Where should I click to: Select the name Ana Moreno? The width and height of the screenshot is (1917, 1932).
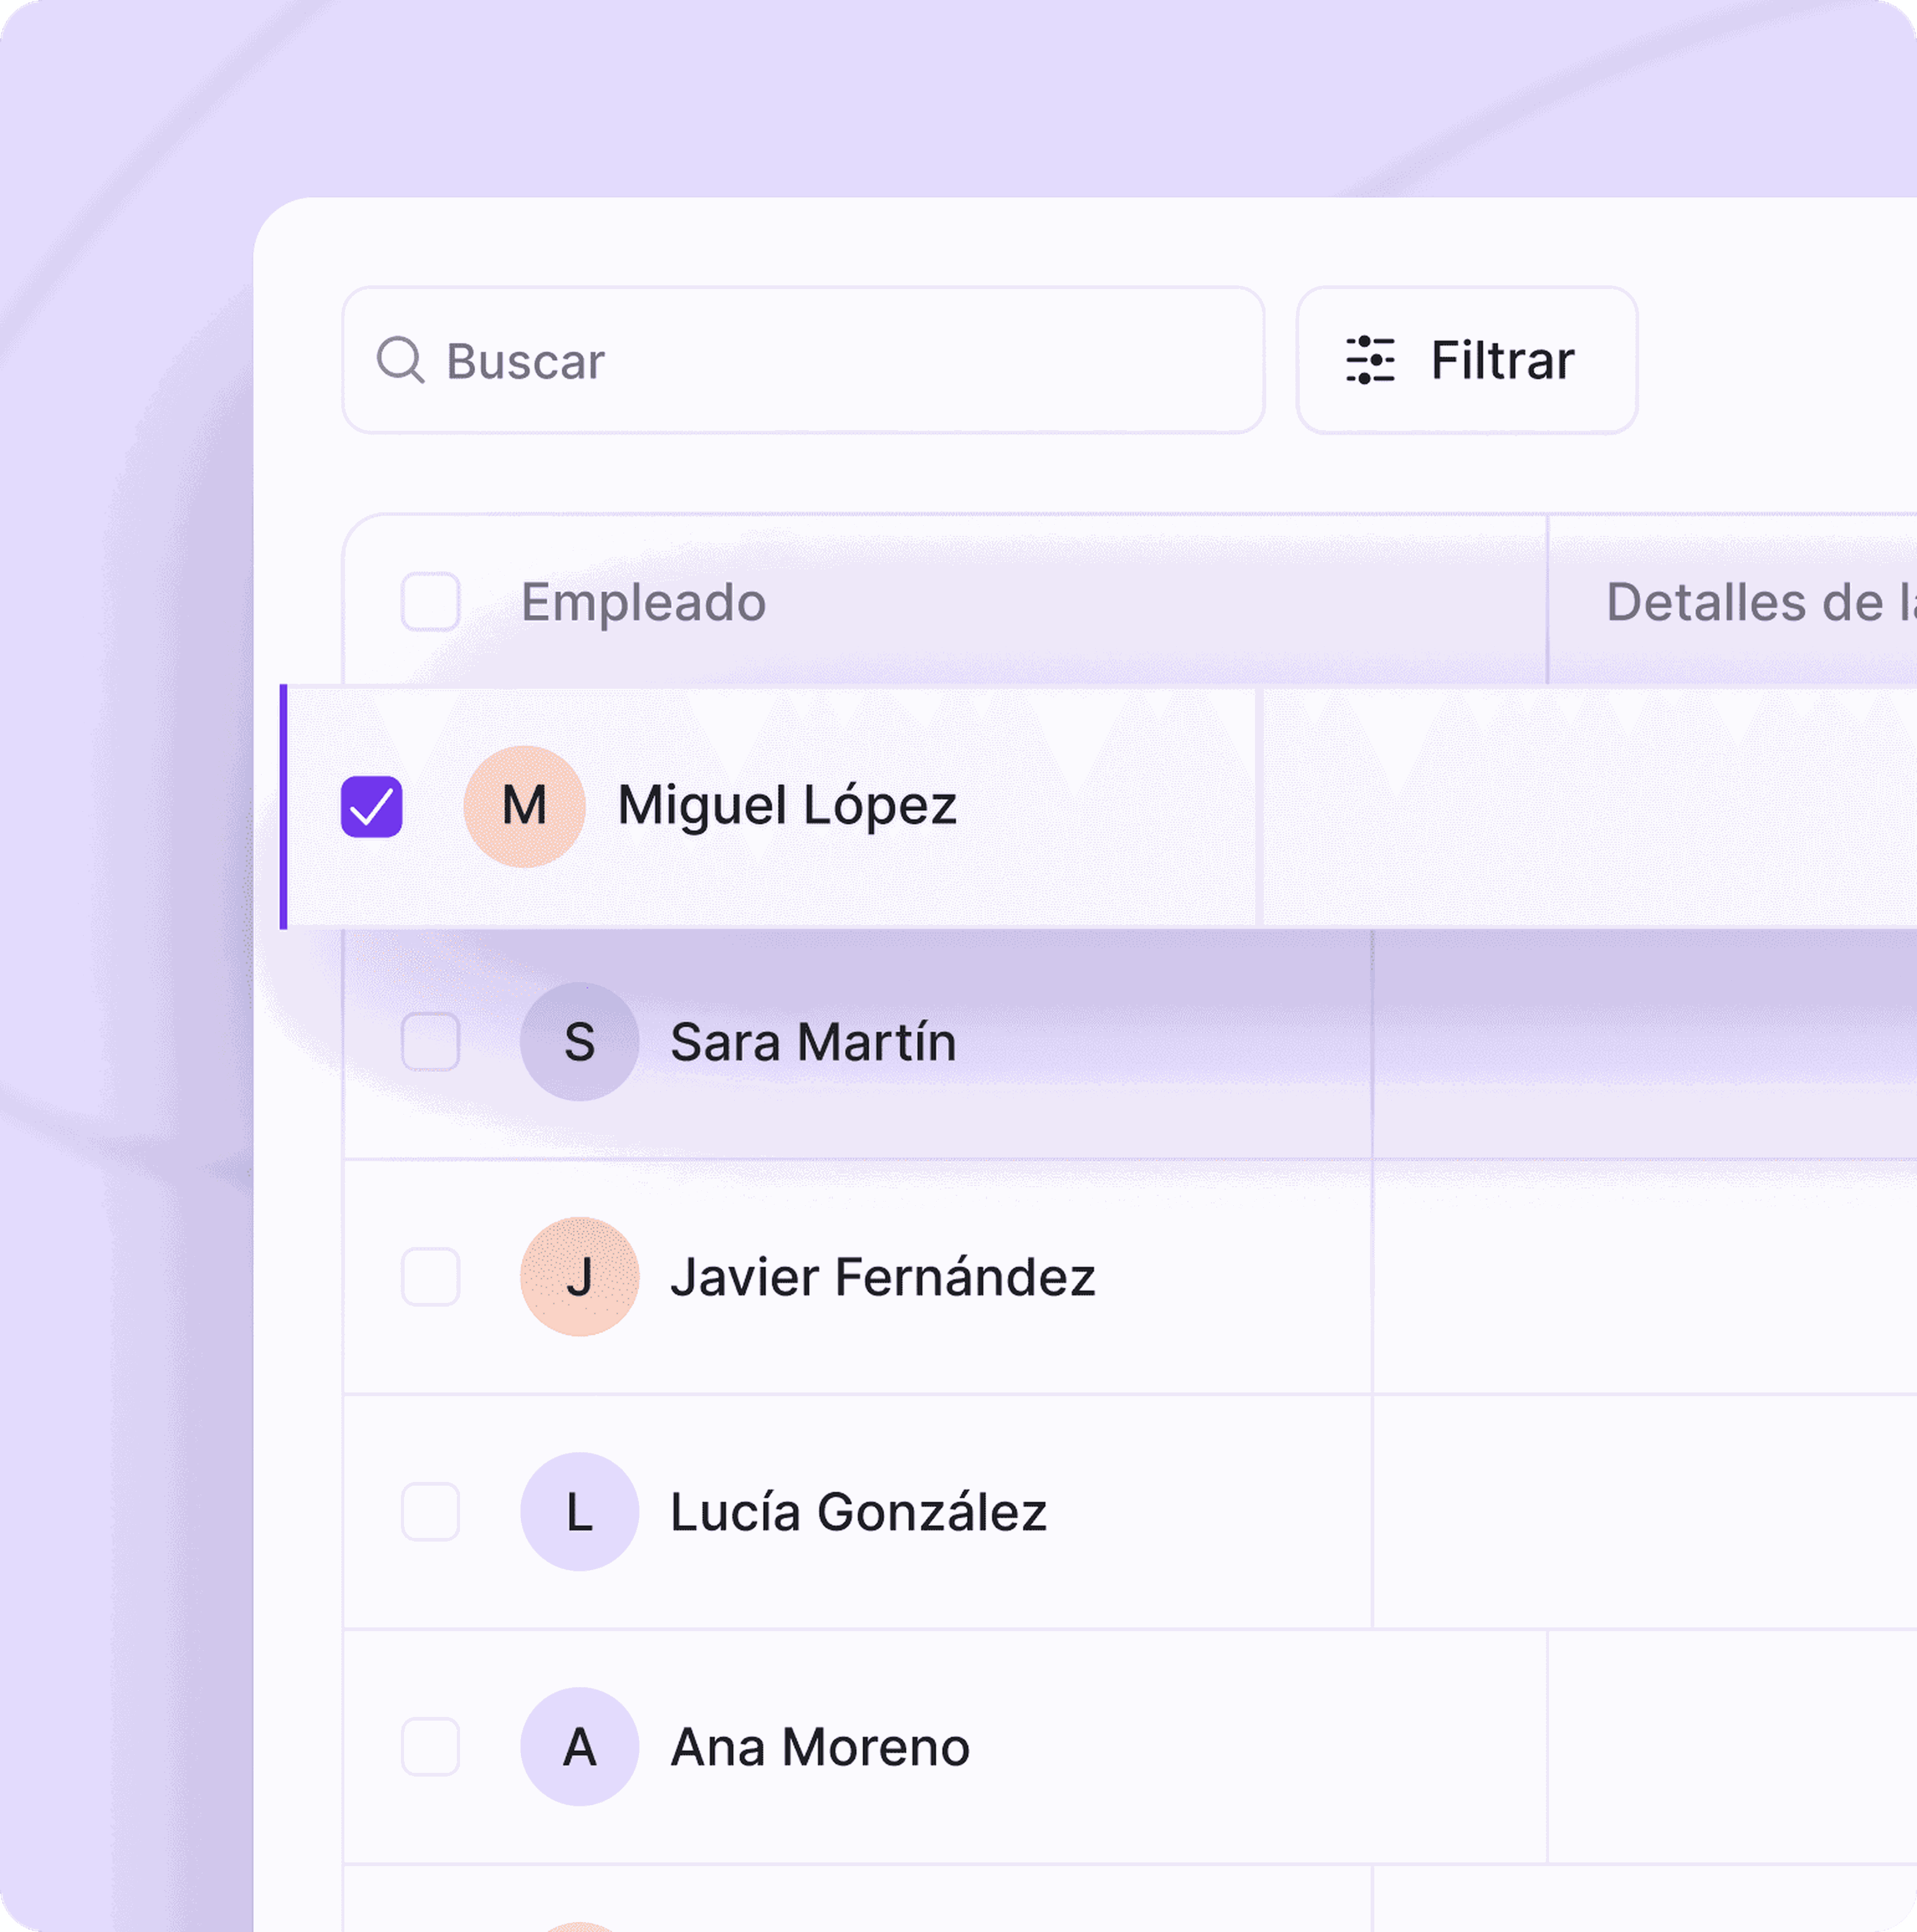click(x=820, y=1747)
